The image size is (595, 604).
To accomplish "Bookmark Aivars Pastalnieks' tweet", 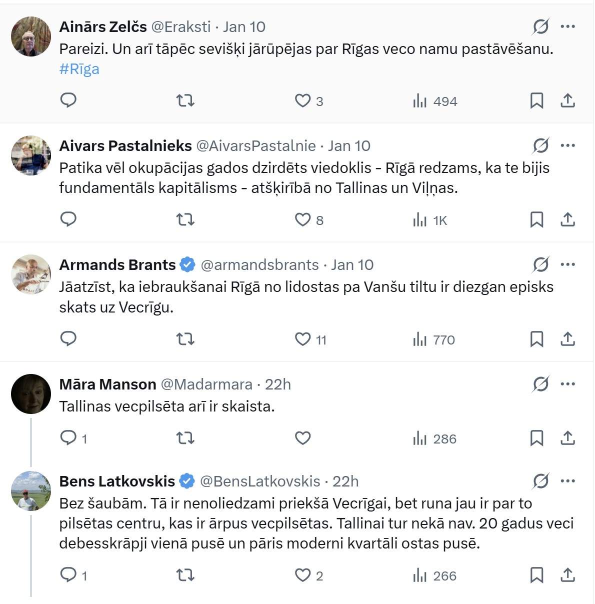I will click(536, 220).
